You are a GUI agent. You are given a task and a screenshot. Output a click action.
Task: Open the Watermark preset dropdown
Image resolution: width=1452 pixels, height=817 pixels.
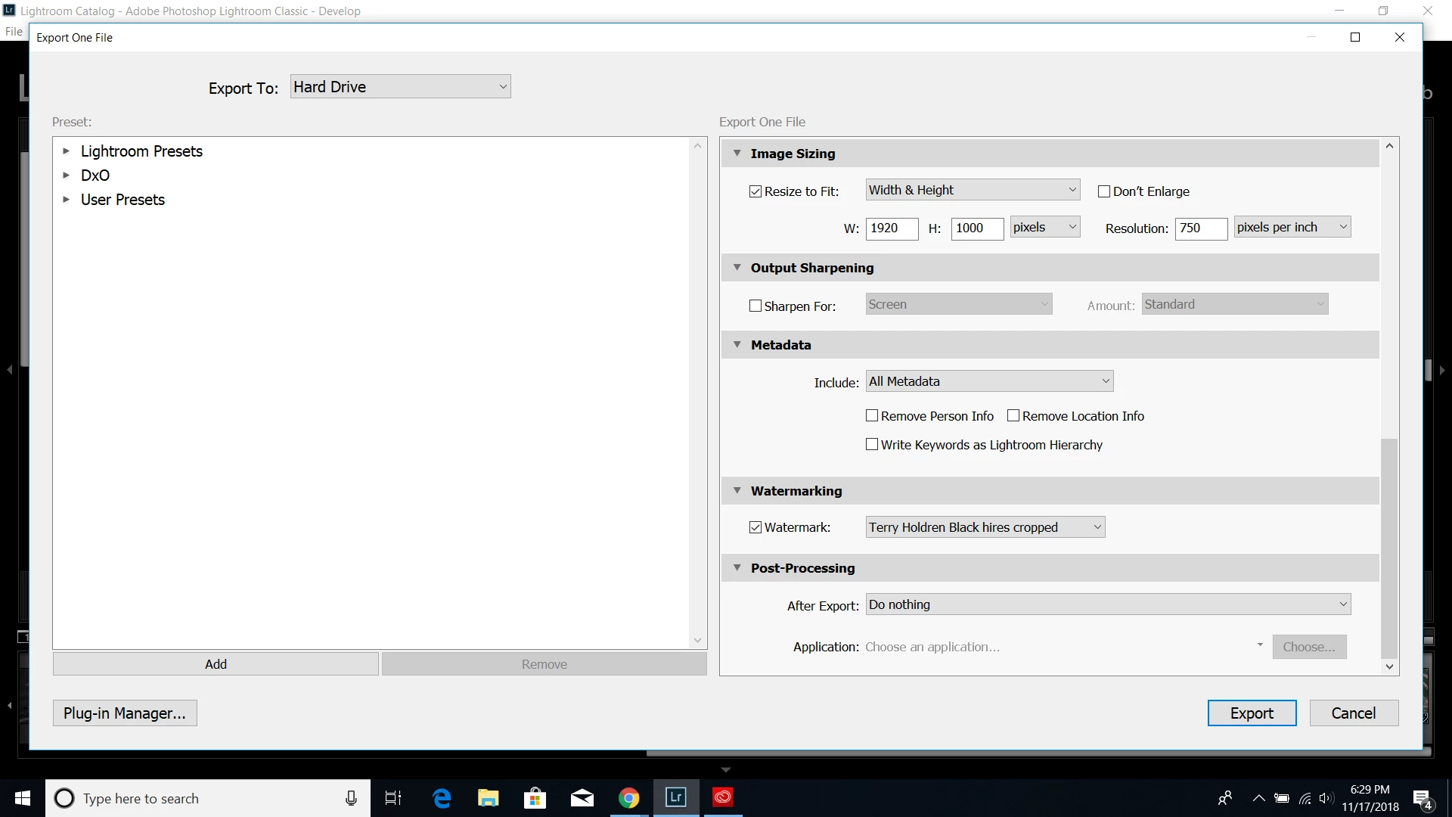[x=985, y=527]
